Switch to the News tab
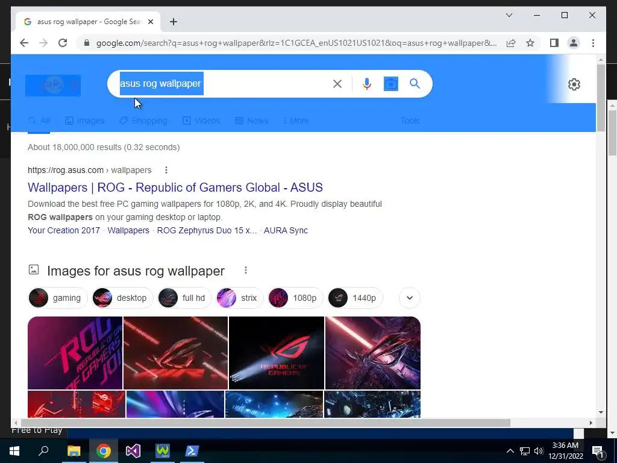The width and height of the screenshot is (617, 463). (251, 121)
